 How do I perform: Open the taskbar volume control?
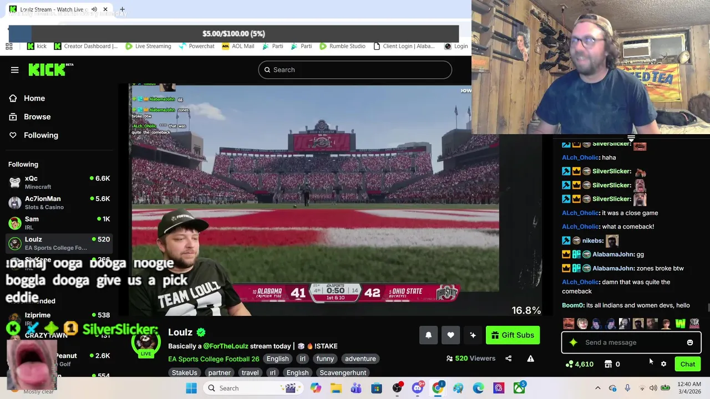coord(653,388)
